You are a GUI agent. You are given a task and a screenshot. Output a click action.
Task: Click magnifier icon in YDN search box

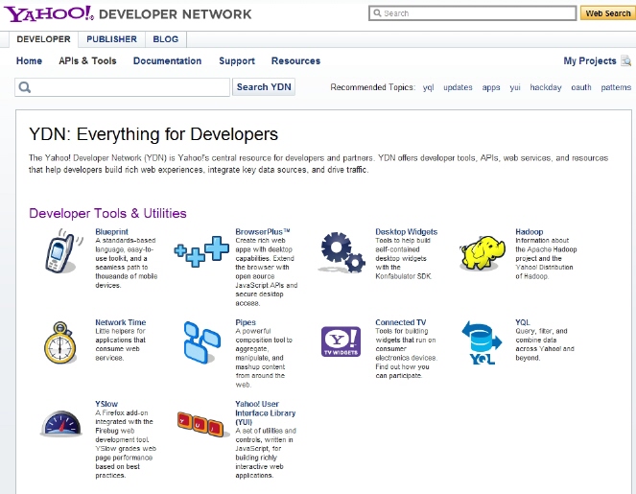tap(25, 87)
